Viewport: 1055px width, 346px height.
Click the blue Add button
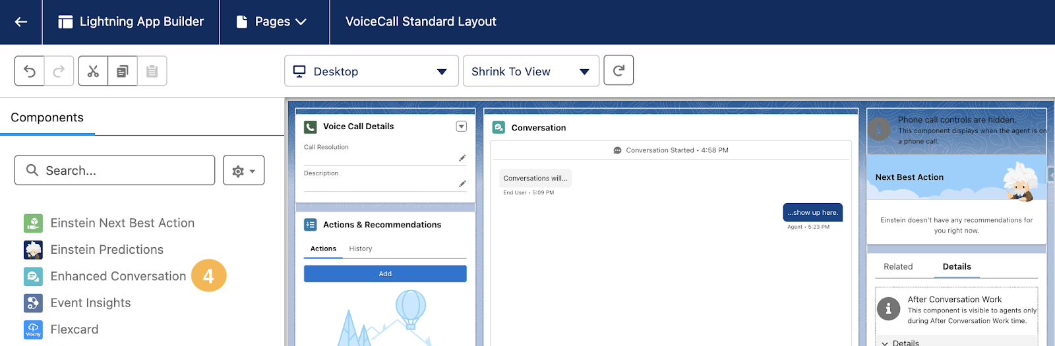[385, 274]
